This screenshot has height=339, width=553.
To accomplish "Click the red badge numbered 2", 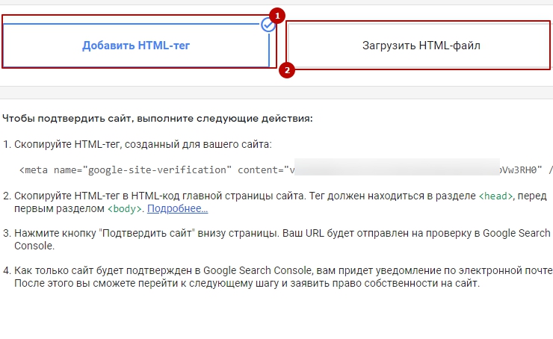I will pos(287,71).
